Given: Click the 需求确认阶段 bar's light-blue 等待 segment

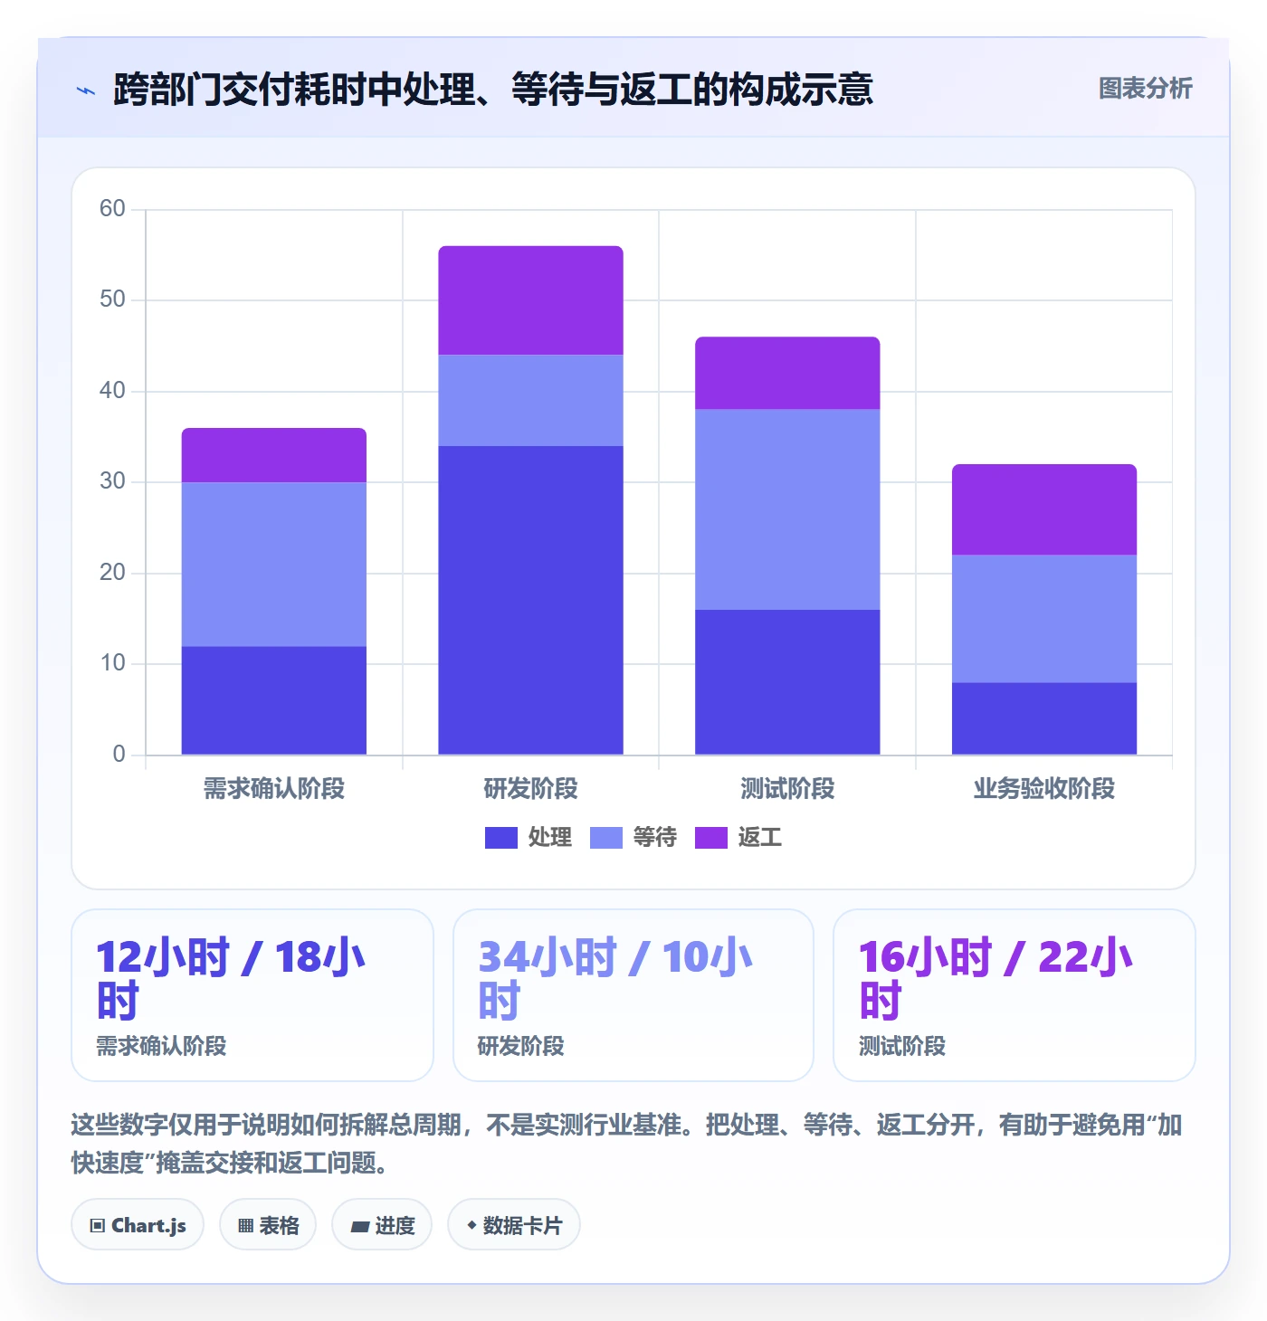Looking at the screenshot, I should [x=274, y=565].
